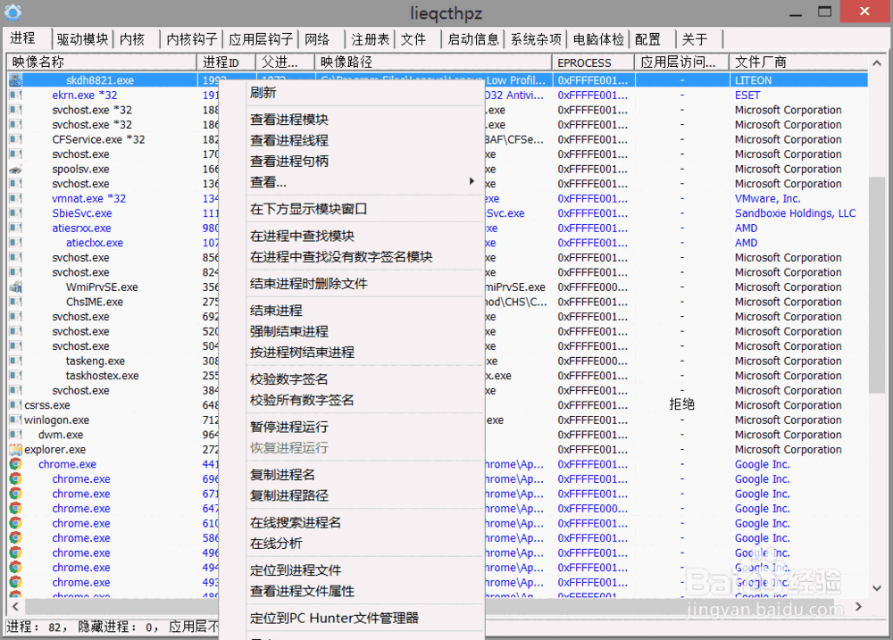Click the explorer.exe process icon
This screenshot has height=640, width=893.
click(x=14, y=449)
